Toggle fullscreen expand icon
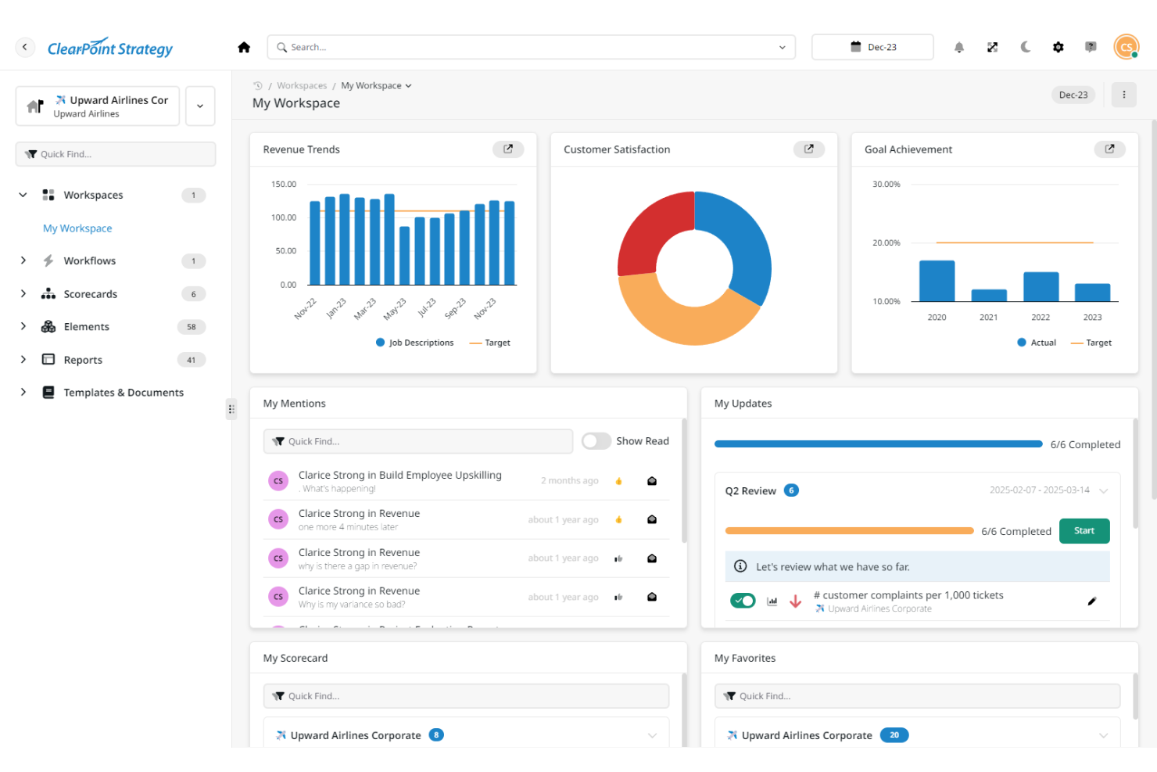The width and height of the screenshot is (1157, 772). click(992, 47)
